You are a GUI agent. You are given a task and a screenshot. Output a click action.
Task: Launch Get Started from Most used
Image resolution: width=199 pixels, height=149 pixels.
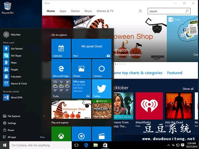[13, 49]
